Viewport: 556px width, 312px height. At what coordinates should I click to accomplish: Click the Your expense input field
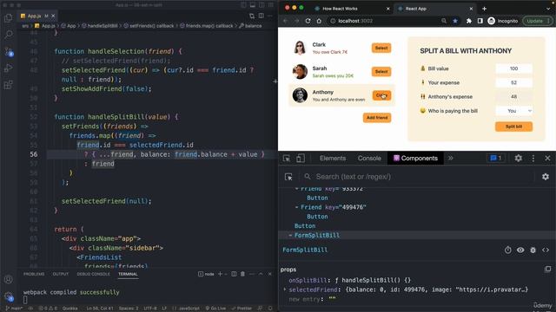click(x=513, y=82)
